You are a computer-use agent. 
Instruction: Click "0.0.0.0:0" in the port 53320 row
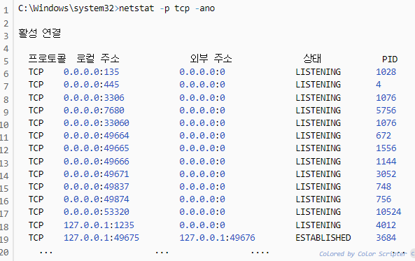coord(202,212)
